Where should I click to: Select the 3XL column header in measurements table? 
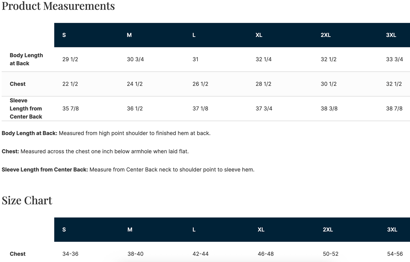click(391, 35)
